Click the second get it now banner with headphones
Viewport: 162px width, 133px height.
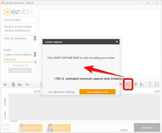59,128
